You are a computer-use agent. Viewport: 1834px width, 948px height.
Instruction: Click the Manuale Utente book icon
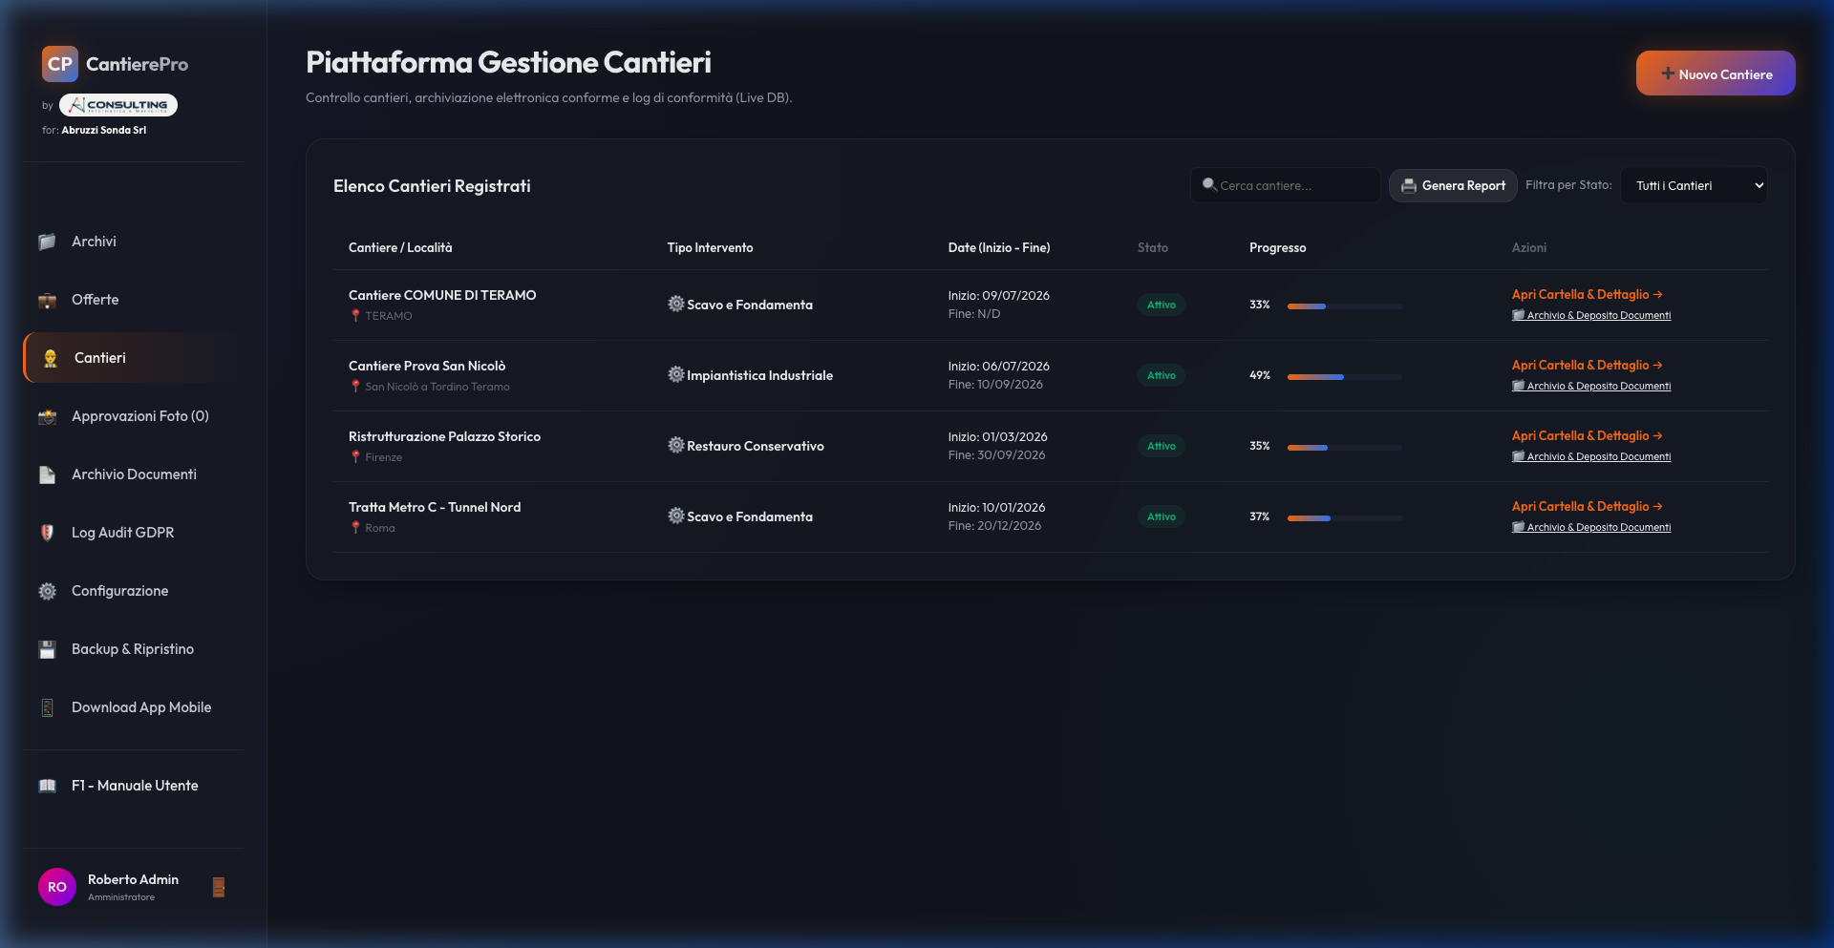47,786
